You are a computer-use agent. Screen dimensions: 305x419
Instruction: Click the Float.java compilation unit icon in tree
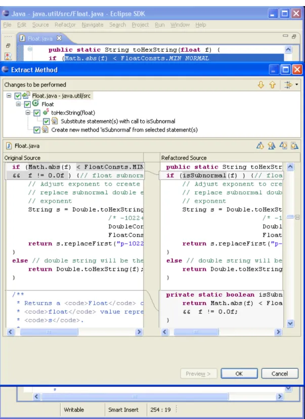pyautogui.click(x=26, y=95)
